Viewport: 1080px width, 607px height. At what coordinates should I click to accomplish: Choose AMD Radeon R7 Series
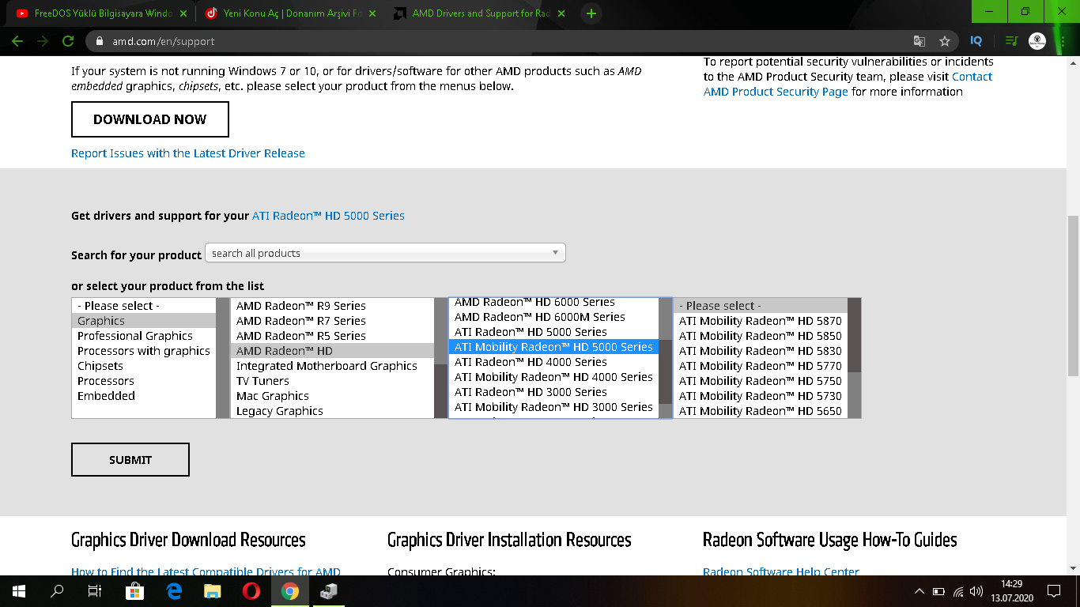pyautogui.click(x=332, y=321)
